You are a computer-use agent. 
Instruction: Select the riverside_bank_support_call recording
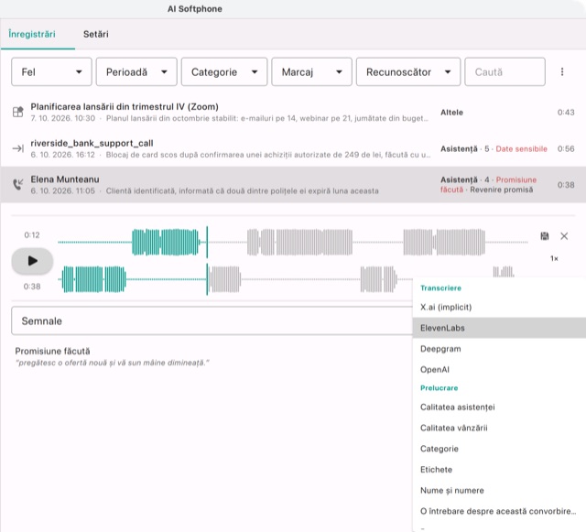point(293,148)
